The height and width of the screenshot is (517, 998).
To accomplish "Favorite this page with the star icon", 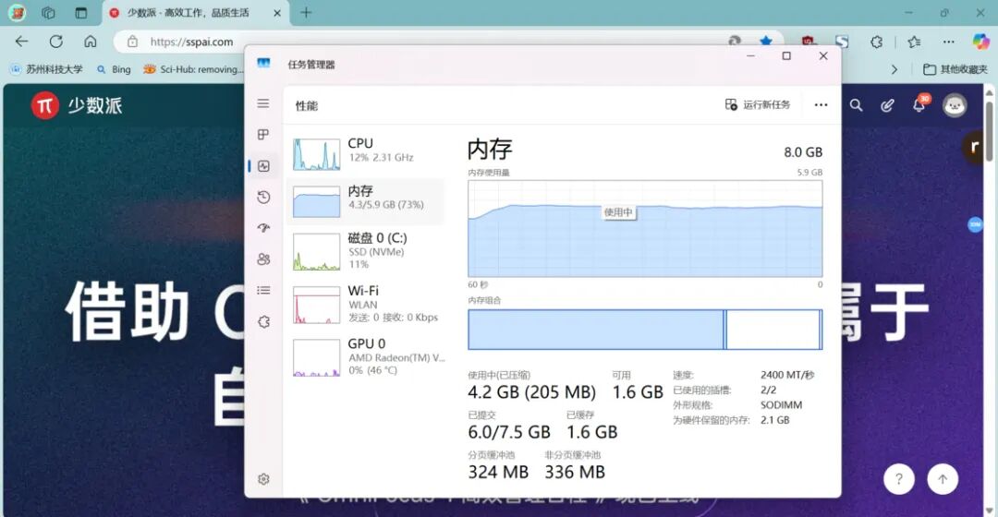I will pos(766,42).
